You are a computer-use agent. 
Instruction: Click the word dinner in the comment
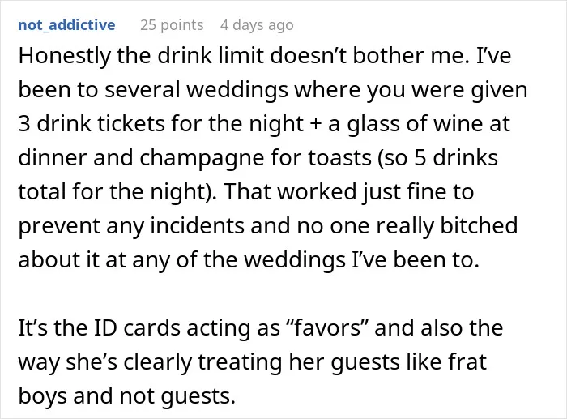pyautogui.click(x=53, y=158)
